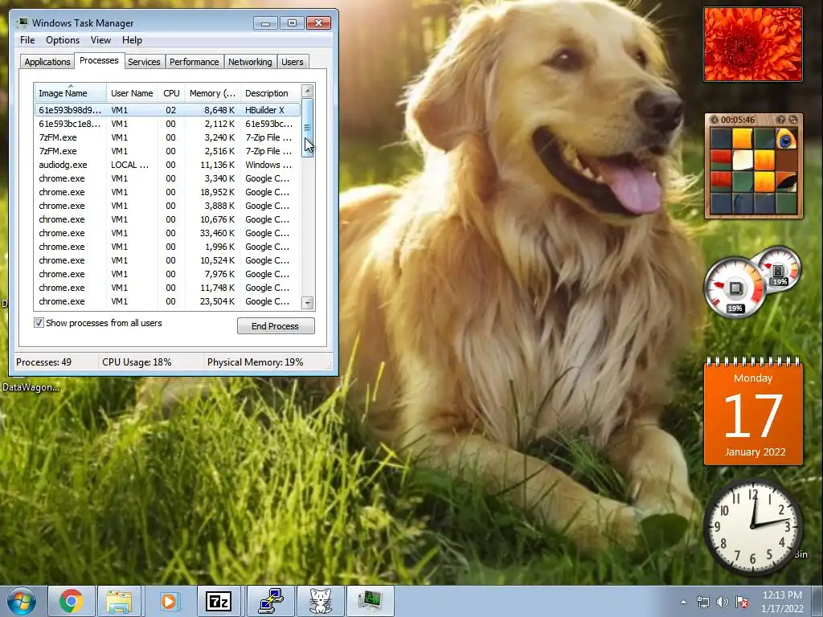Click the analog clock gadget
The image size is (823, 617).
click(x=753, y=527)
